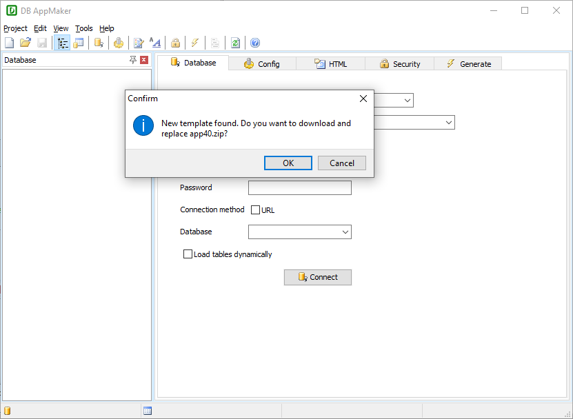Switch to the Config tab
The image size is (573, 419).
tap(262, 64)
